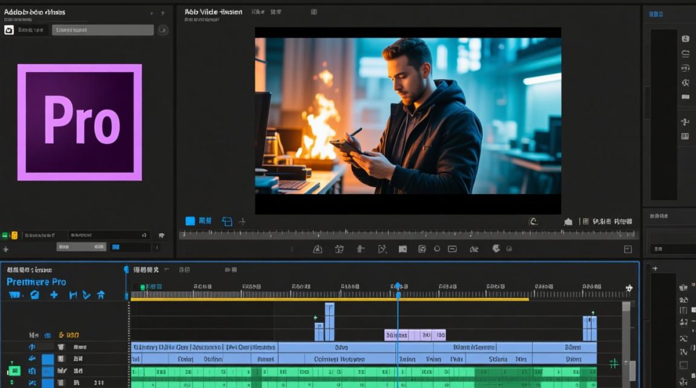Select the lavender clip under the playhead
This screenshot has height=388, width=696.
coord(415,335)
